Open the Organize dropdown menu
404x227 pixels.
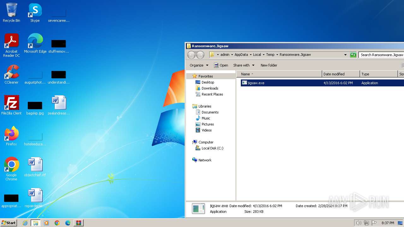point(199,65)
